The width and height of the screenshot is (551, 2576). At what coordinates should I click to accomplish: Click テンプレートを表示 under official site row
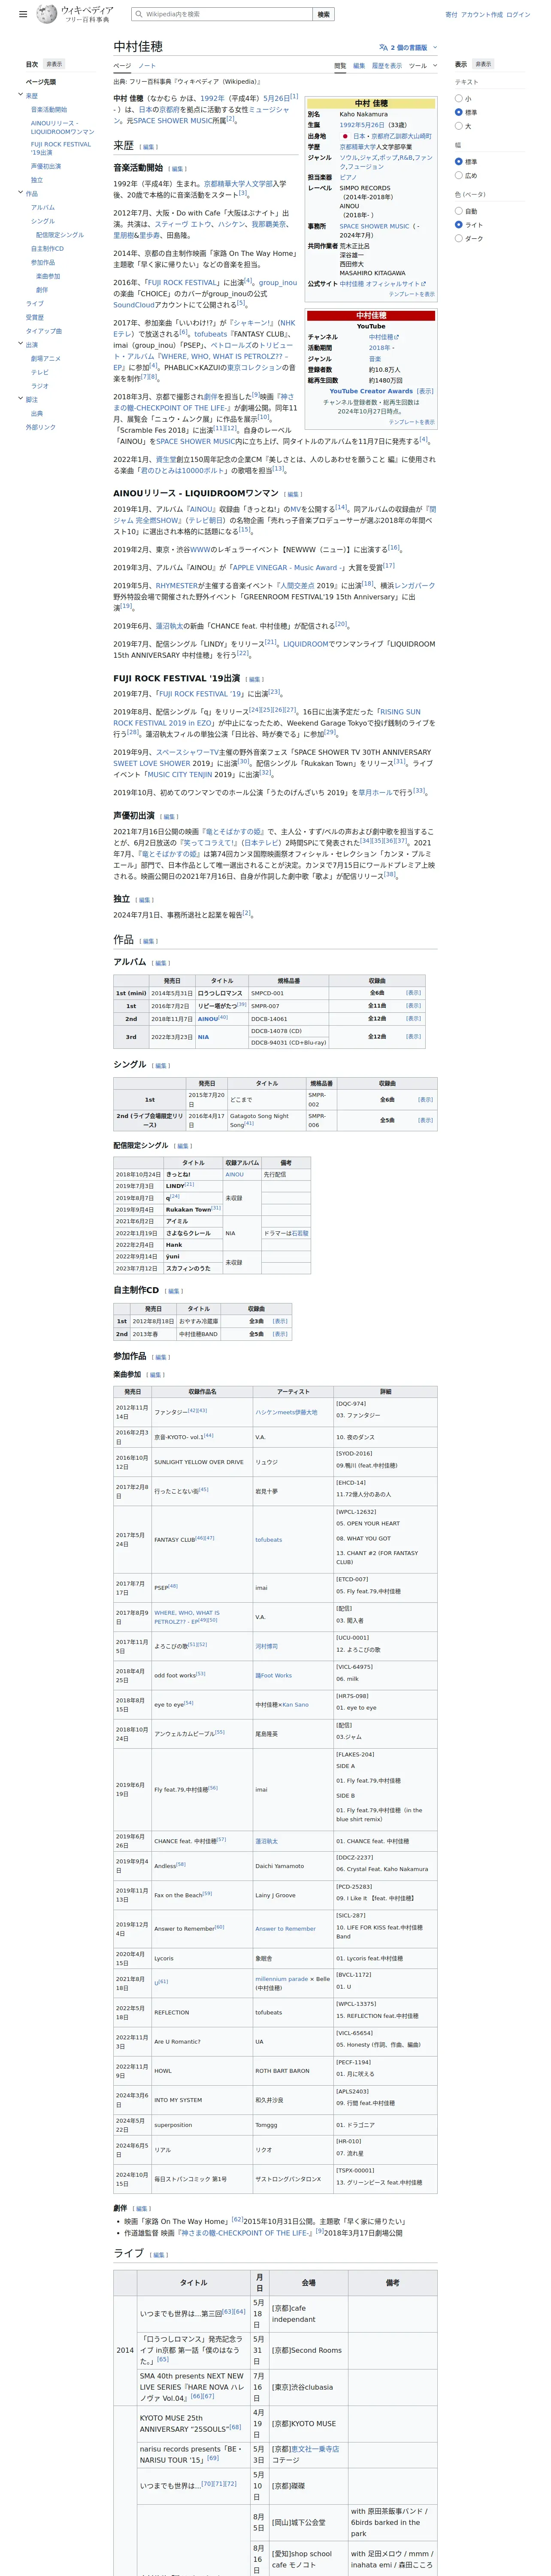click(x=411, y=294)
